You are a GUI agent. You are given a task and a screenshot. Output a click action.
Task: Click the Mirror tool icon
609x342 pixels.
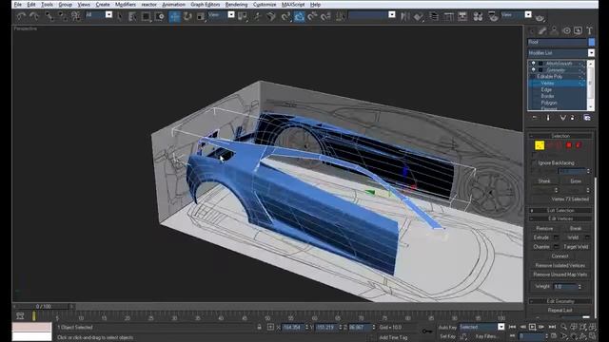click(x=405, y=16)
